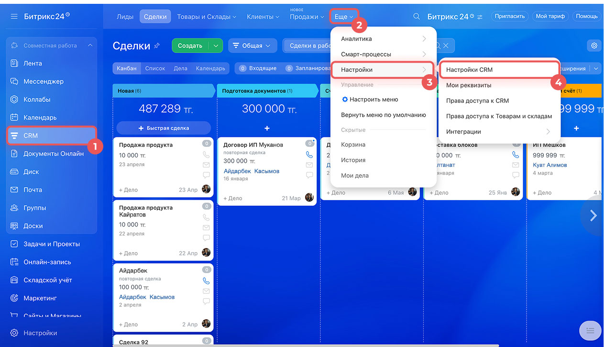Expand the Общая funnel dropdown
The height and width of the screenshot is (347, 604).
tap(252, 45)
